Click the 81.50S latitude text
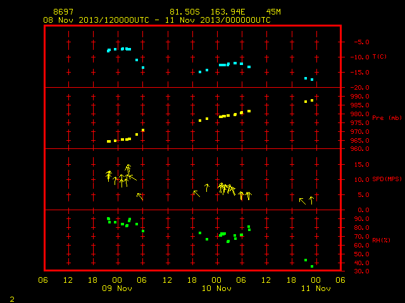Image resolution: width=405 pixels, height=303 pixels. [185, 12]
